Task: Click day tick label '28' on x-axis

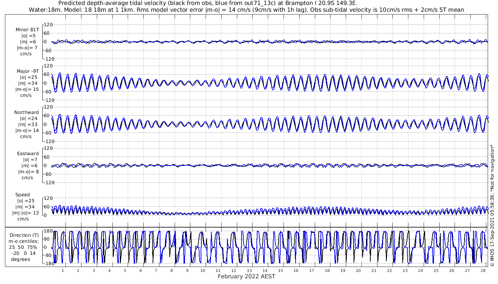Action: pos(483,271)
